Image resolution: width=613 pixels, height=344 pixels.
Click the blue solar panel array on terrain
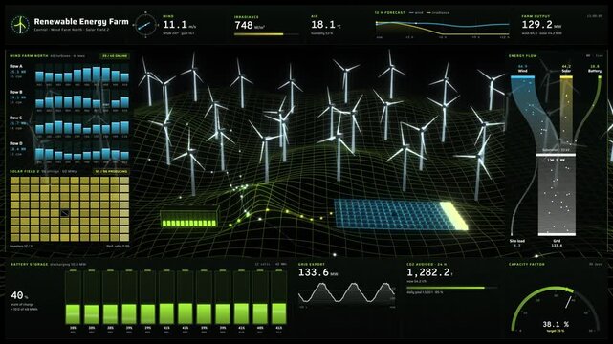[399, 215]
